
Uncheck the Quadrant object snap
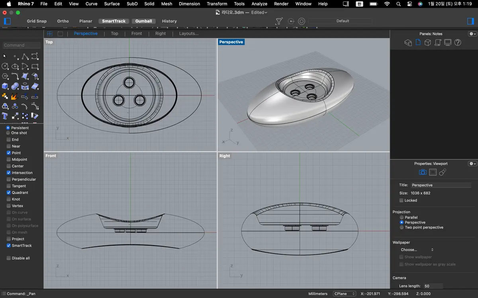pos(9,193)
